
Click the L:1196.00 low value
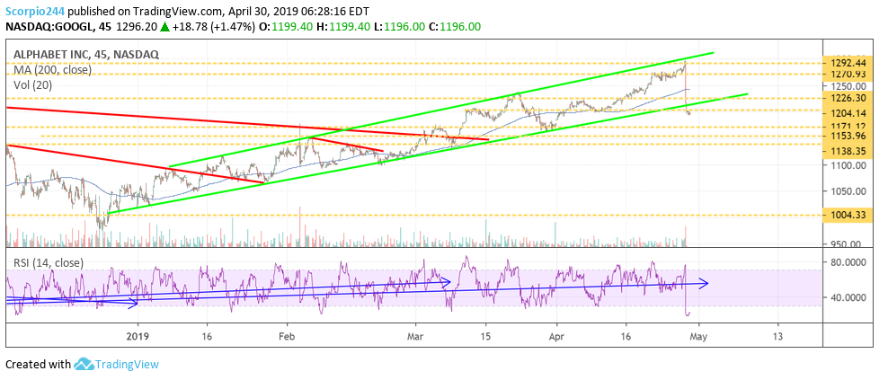402,26
